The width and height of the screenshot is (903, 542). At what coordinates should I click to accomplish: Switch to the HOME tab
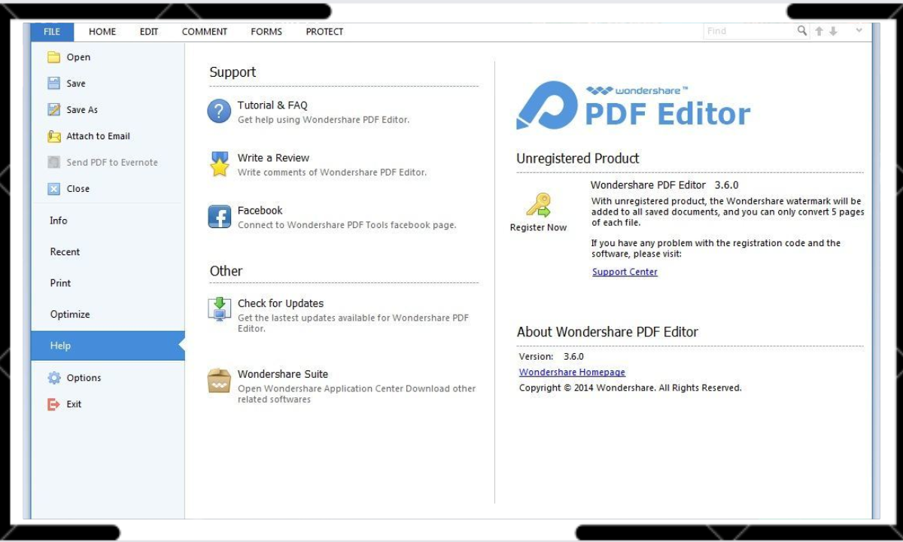pyautogui.click(x=102, y=32)
